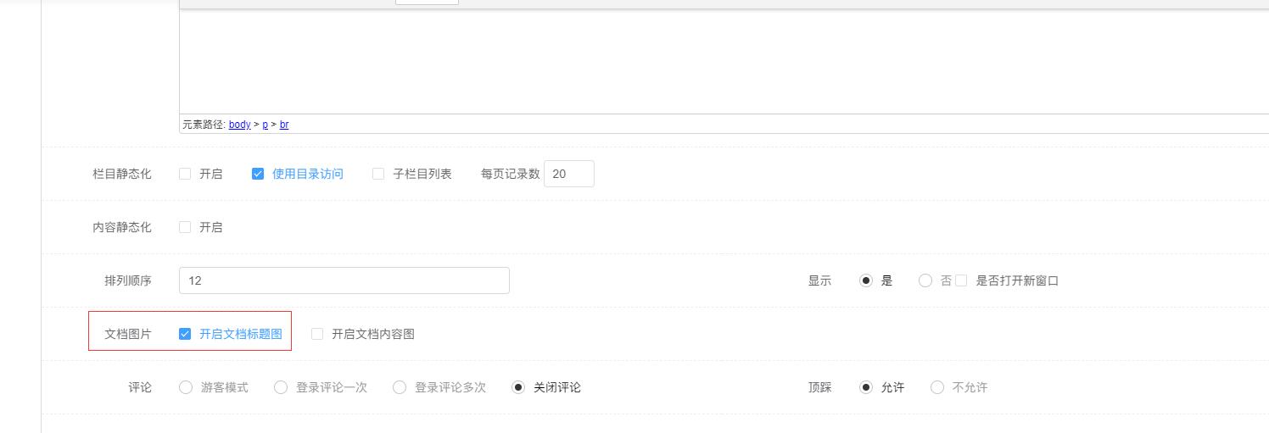The height and width of the screenshot is (433, 1269).
Task: Click the br element path link
Action: (x=284, y=125)
